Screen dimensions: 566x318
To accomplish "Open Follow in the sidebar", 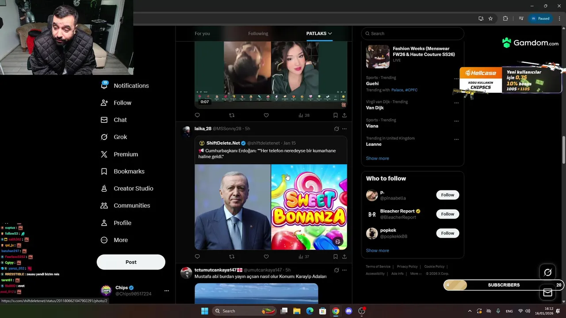I will [x=116, y=102].
